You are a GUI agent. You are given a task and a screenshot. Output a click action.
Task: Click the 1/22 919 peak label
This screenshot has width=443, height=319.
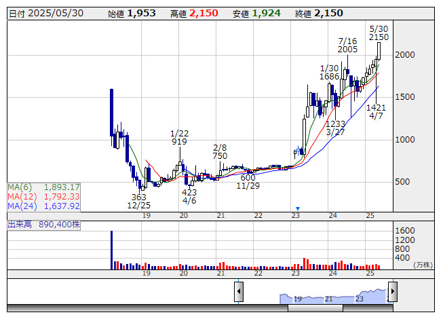tap(179, 137)
